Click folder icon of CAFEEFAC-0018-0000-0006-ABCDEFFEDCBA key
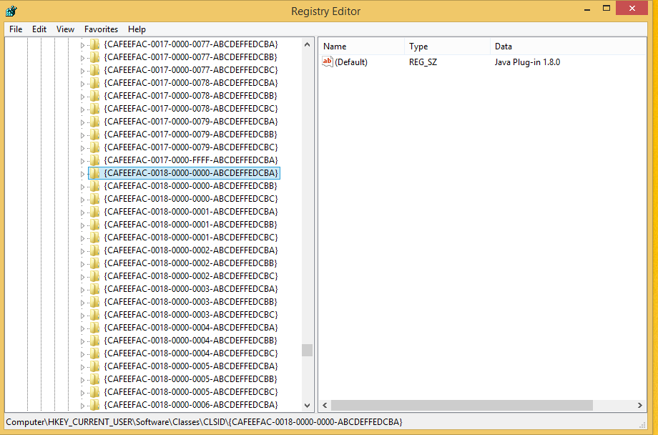This screenshot has width=658, height=435. 94,405
